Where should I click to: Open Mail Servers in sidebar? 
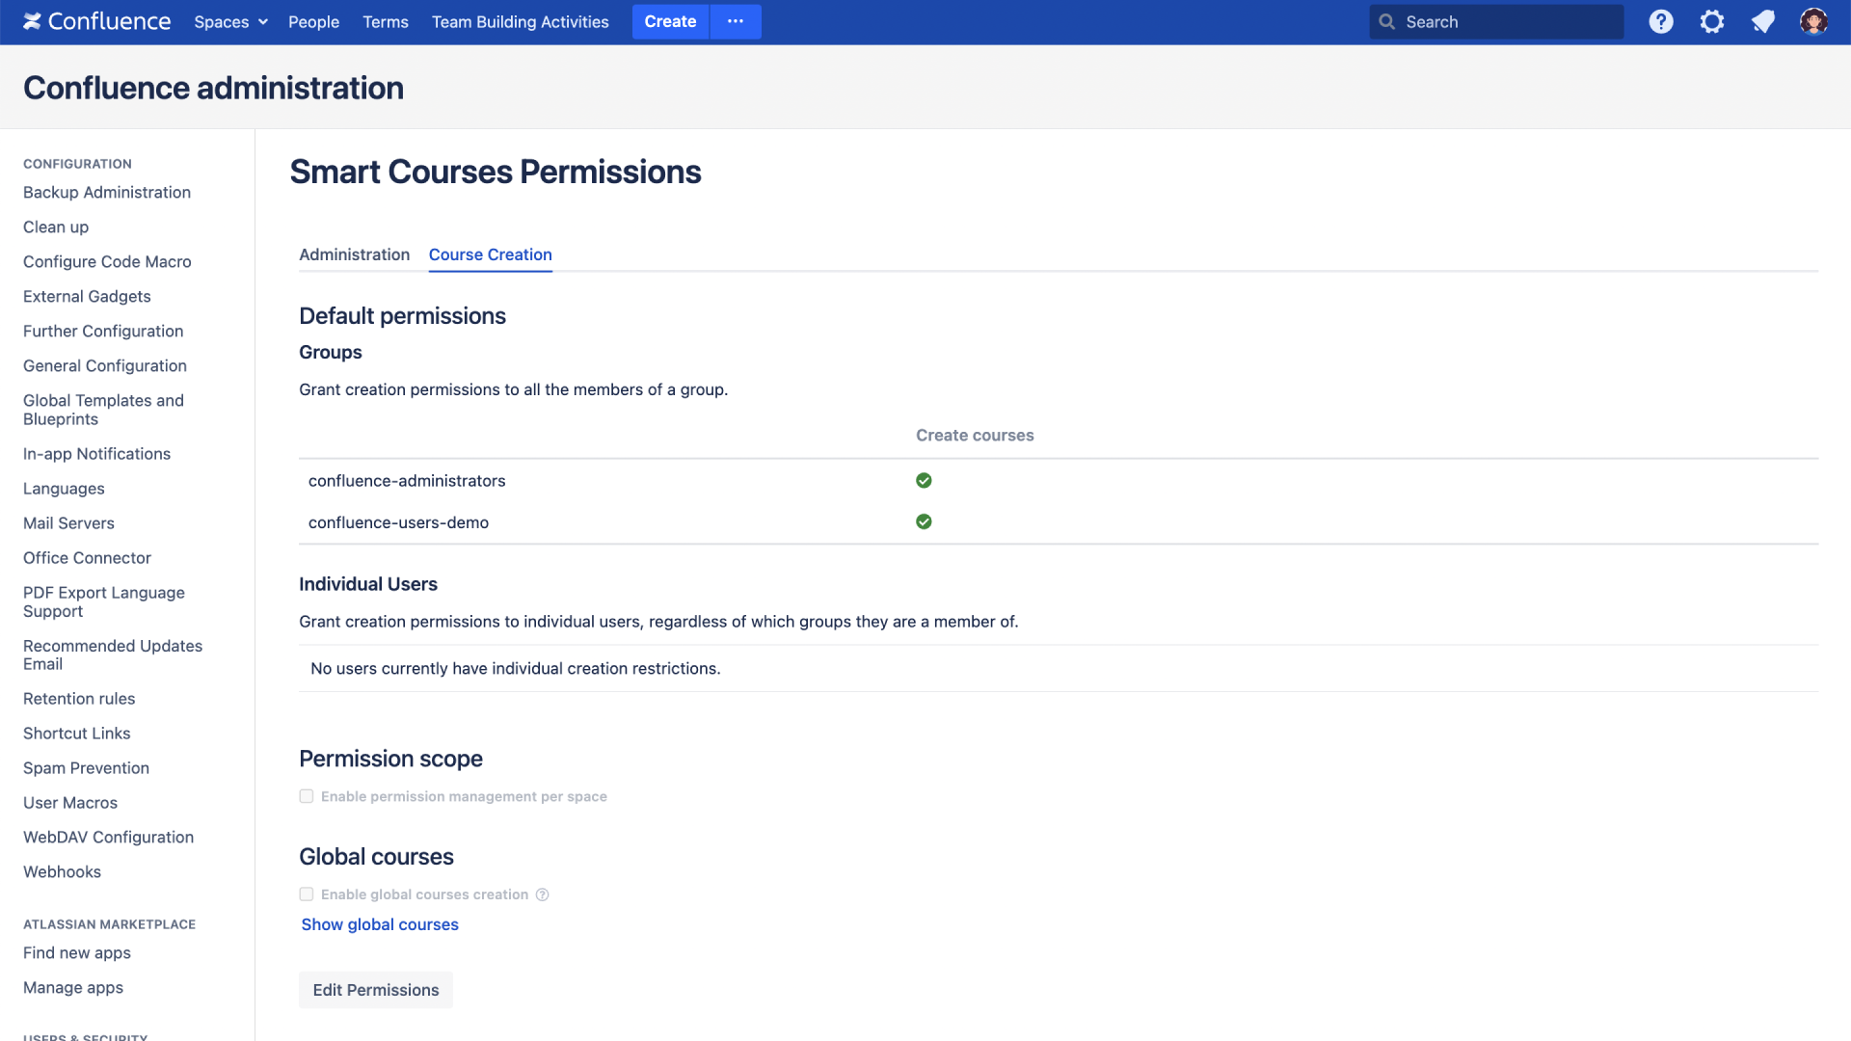[68, 523]
